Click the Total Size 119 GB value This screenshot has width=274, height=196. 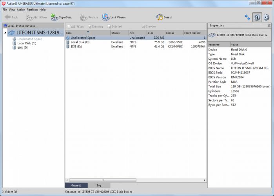250,87
